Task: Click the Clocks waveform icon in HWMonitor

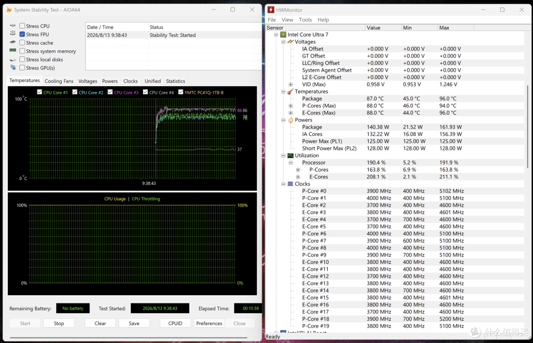Action: point(290,184)
